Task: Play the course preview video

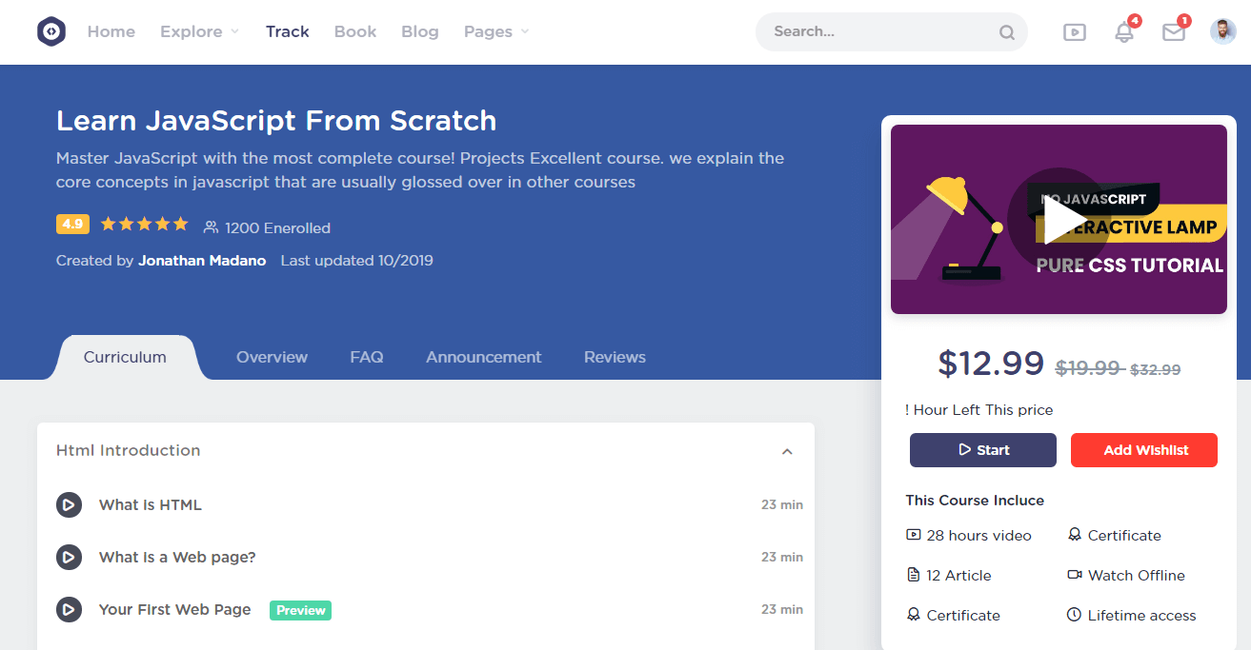Action: point(1060,220)
